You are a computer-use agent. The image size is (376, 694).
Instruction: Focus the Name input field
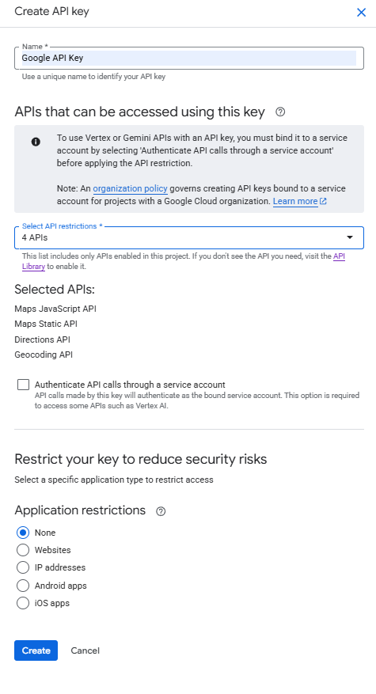(x=189, y=58)
